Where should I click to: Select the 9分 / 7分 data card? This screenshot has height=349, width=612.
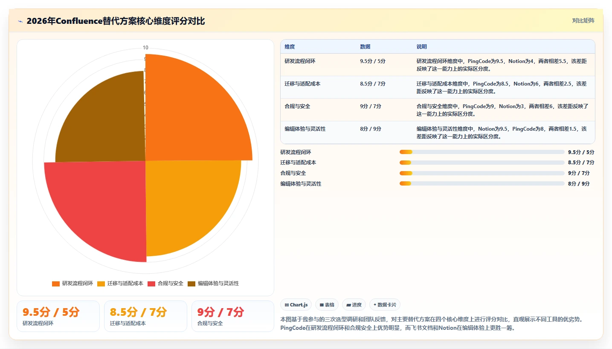tap(233, 316)
